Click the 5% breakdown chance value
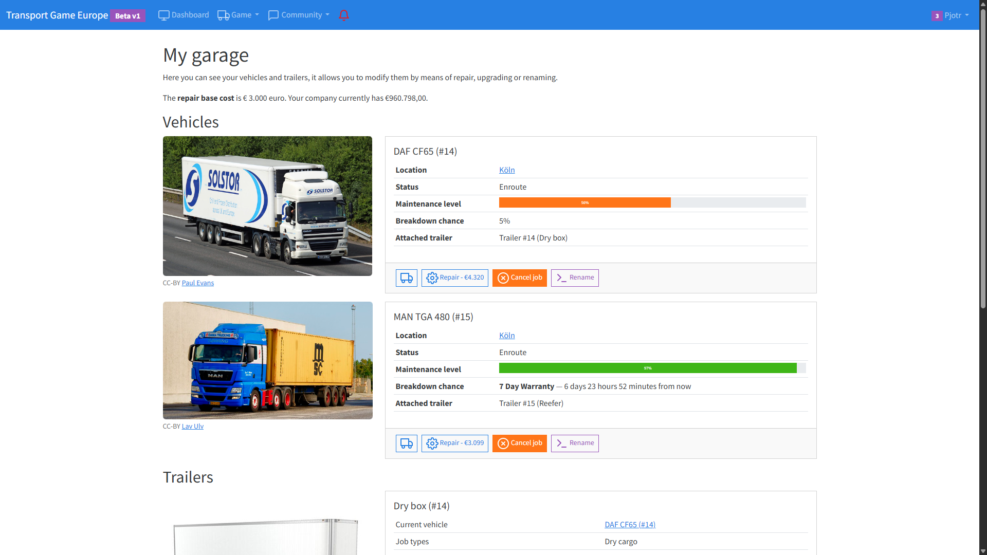 [x=504, y=221]
